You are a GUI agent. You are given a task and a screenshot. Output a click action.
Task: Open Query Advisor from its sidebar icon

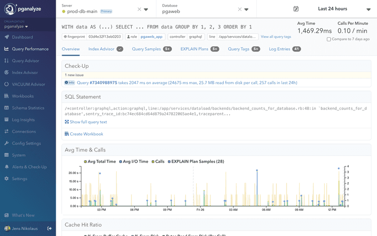(7, 61)
